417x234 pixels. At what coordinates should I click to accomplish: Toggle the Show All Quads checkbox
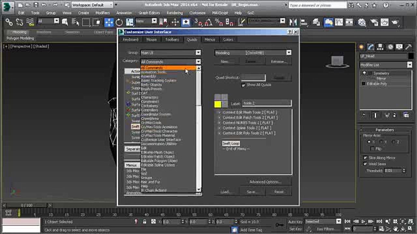pos(243,85)
